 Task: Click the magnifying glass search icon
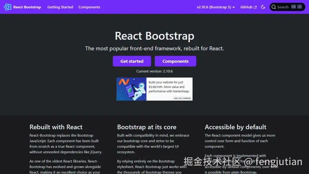[x=273, y=7]
